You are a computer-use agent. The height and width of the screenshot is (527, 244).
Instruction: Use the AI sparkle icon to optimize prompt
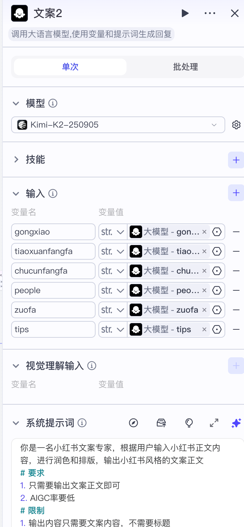236,423
